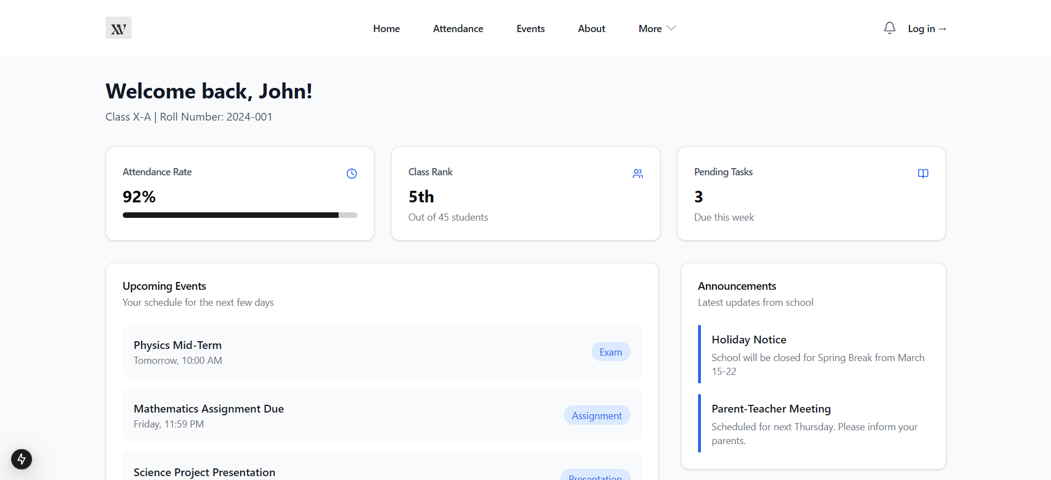
Task: Navigate to Events in the navbar
Action: tap(530, 29)
